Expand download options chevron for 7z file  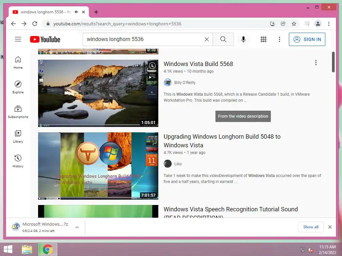click(x=77, y=227)
